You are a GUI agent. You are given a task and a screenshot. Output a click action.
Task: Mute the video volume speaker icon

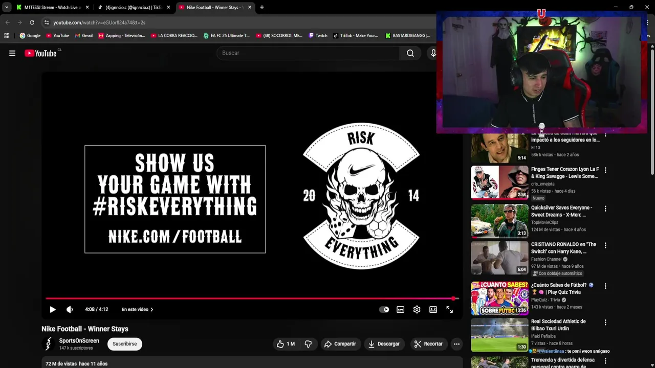coord(70,309)
